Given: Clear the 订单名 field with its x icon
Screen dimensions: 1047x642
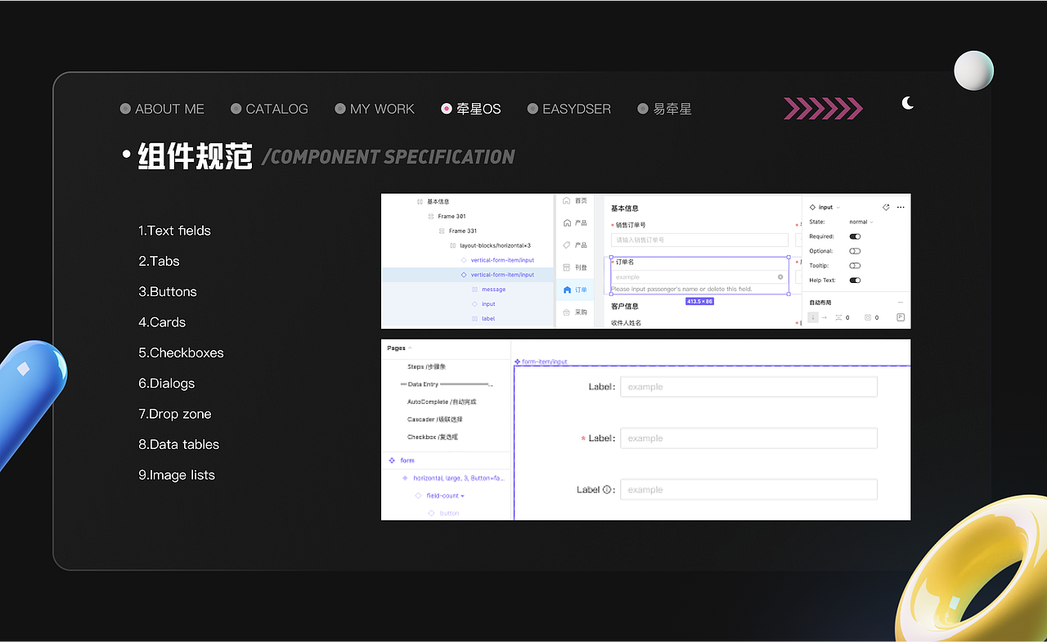Looking at the screenshot, I should tap(780, 277).
